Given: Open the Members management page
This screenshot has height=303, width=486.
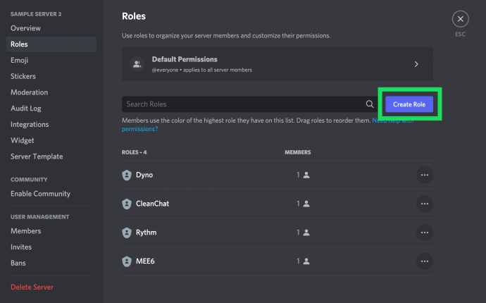Looking at the screenshot, I should click(x=25, y=231).
